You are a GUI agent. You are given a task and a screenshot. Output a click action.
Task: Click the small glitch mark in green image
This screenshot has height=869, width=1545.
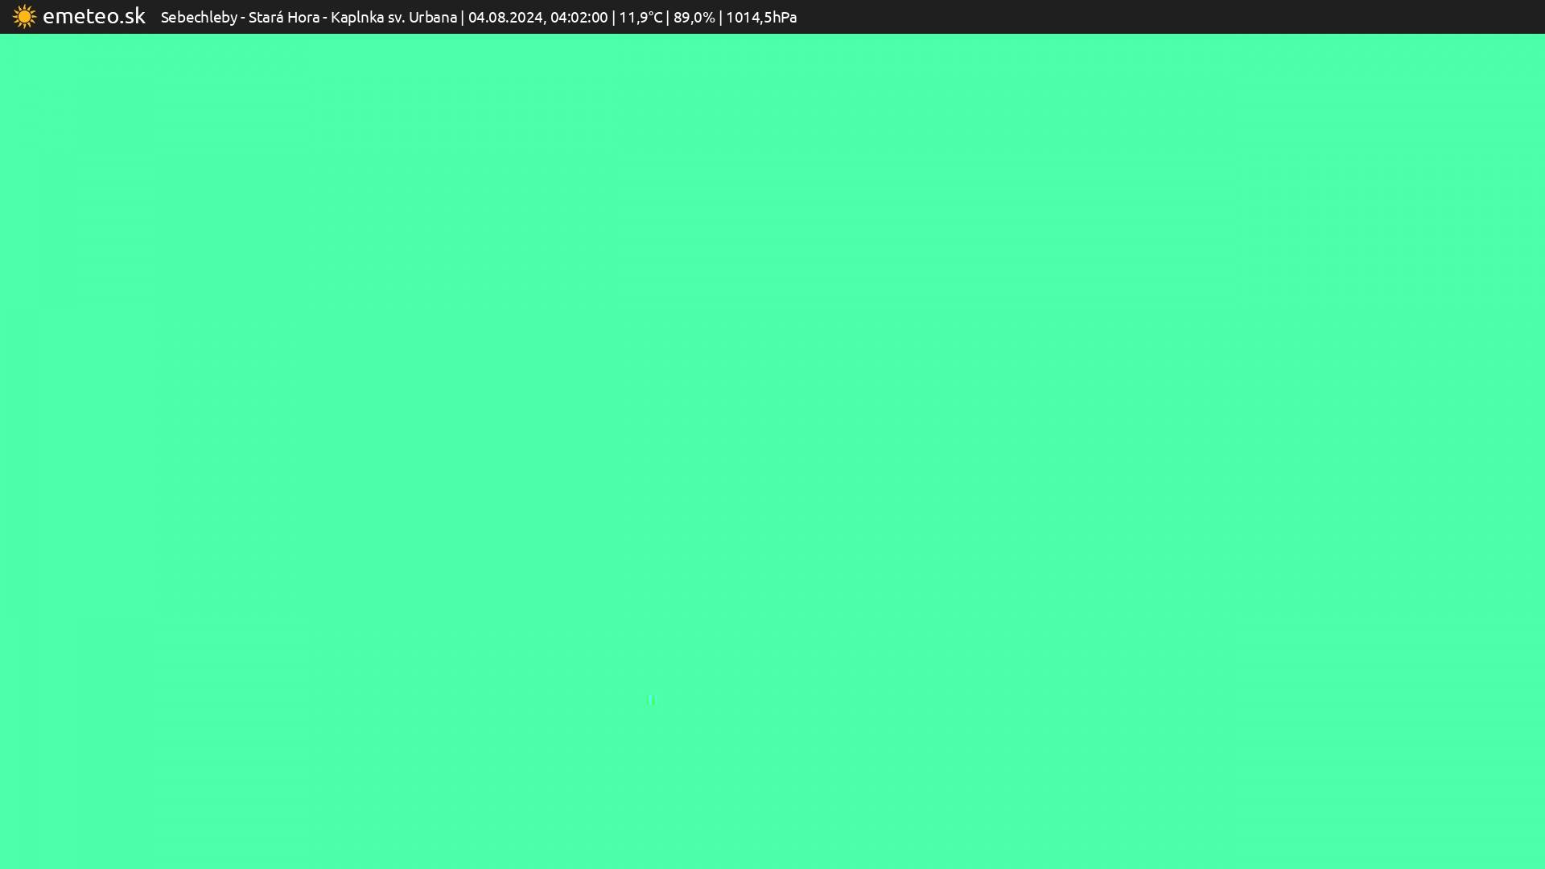651,700
